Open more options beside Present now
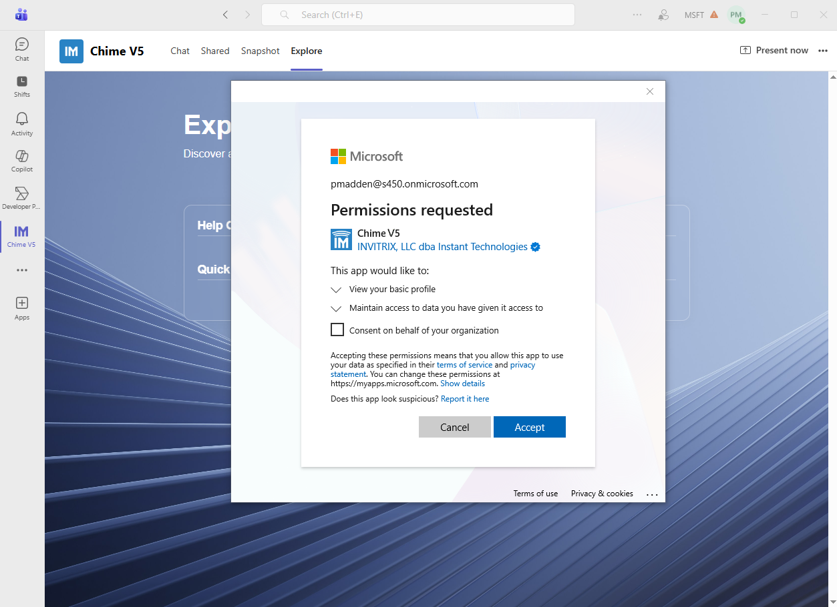This screenshot has width=837, height=607. coord(823,51)
